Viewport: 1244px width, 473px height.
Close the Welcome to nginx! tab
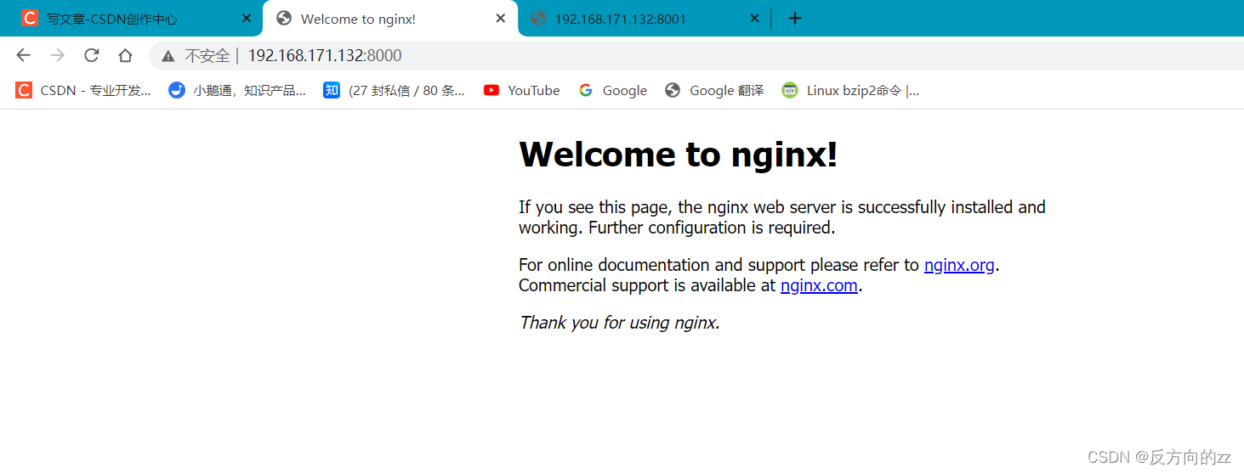pyautogui.click(x=500, y=18)
